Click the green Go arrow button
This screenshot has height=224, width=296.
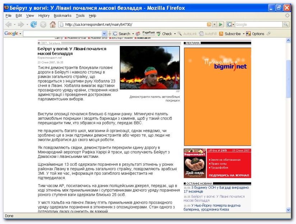point(221,24)
